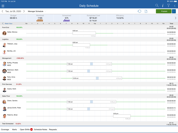Open the info icon

point(163,6)
